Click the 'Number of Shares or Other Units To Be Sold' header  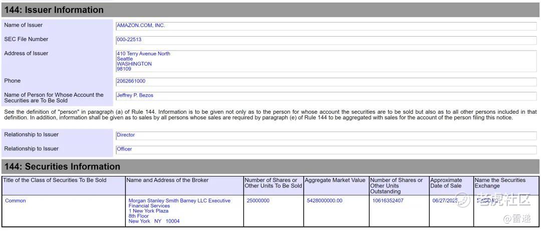(274, 185)
